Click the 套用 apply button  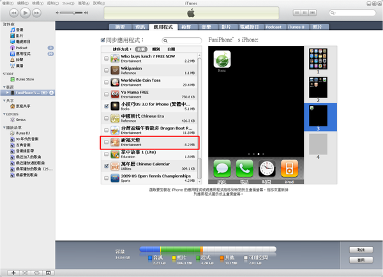click(x=361, y=260)
